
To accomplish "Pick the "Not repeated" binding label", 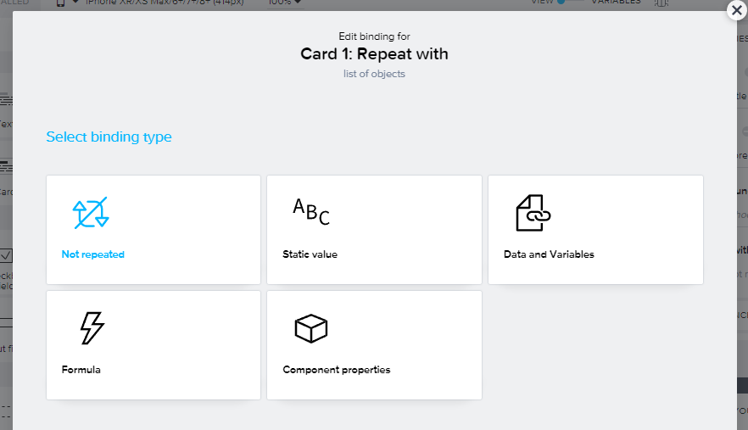I will pyautogui.click(x=93, y=254).
